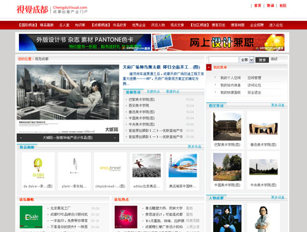Open the da dalce logo thumbnail
307x232 pixels.
point(38,168)
